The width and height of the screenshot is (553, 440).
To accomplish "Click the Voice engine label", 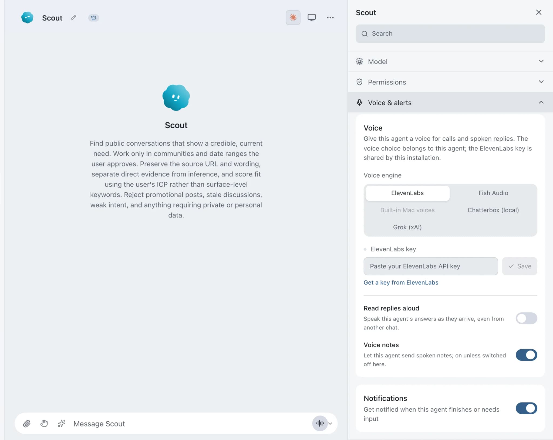I will pos(382,175).
